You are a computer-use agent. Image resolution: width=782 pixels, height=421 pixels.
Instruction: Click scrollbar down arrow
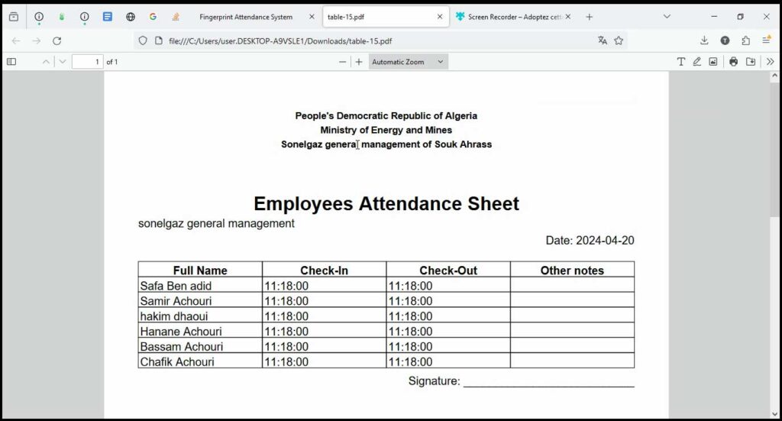(x=774, y=413)
